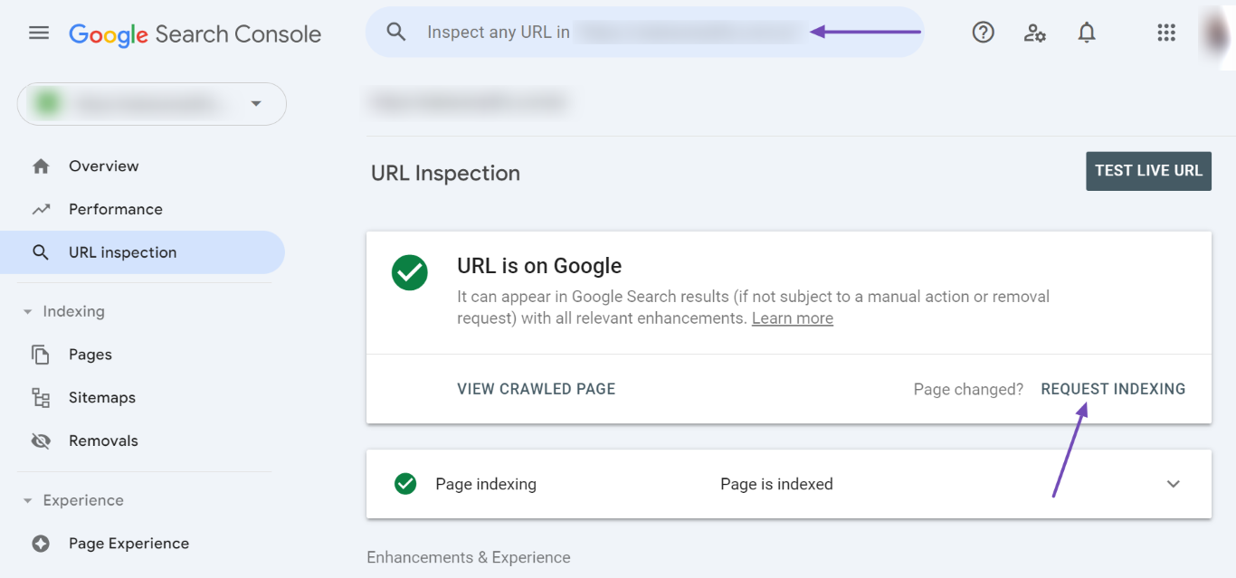The width and height of the screenshot is (1236, 578).
Task: Click green checkmark beside Page indexing
Action: [405, 484]
